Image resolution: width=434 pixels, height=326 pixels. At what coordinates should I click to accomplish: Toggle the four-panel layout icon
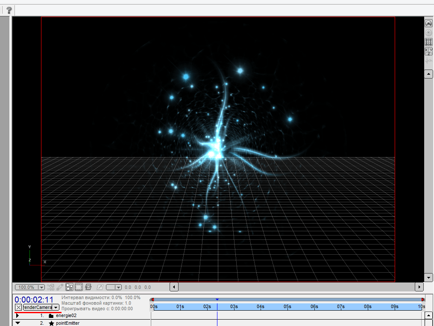pyautogui.click(x=70, y=287)
